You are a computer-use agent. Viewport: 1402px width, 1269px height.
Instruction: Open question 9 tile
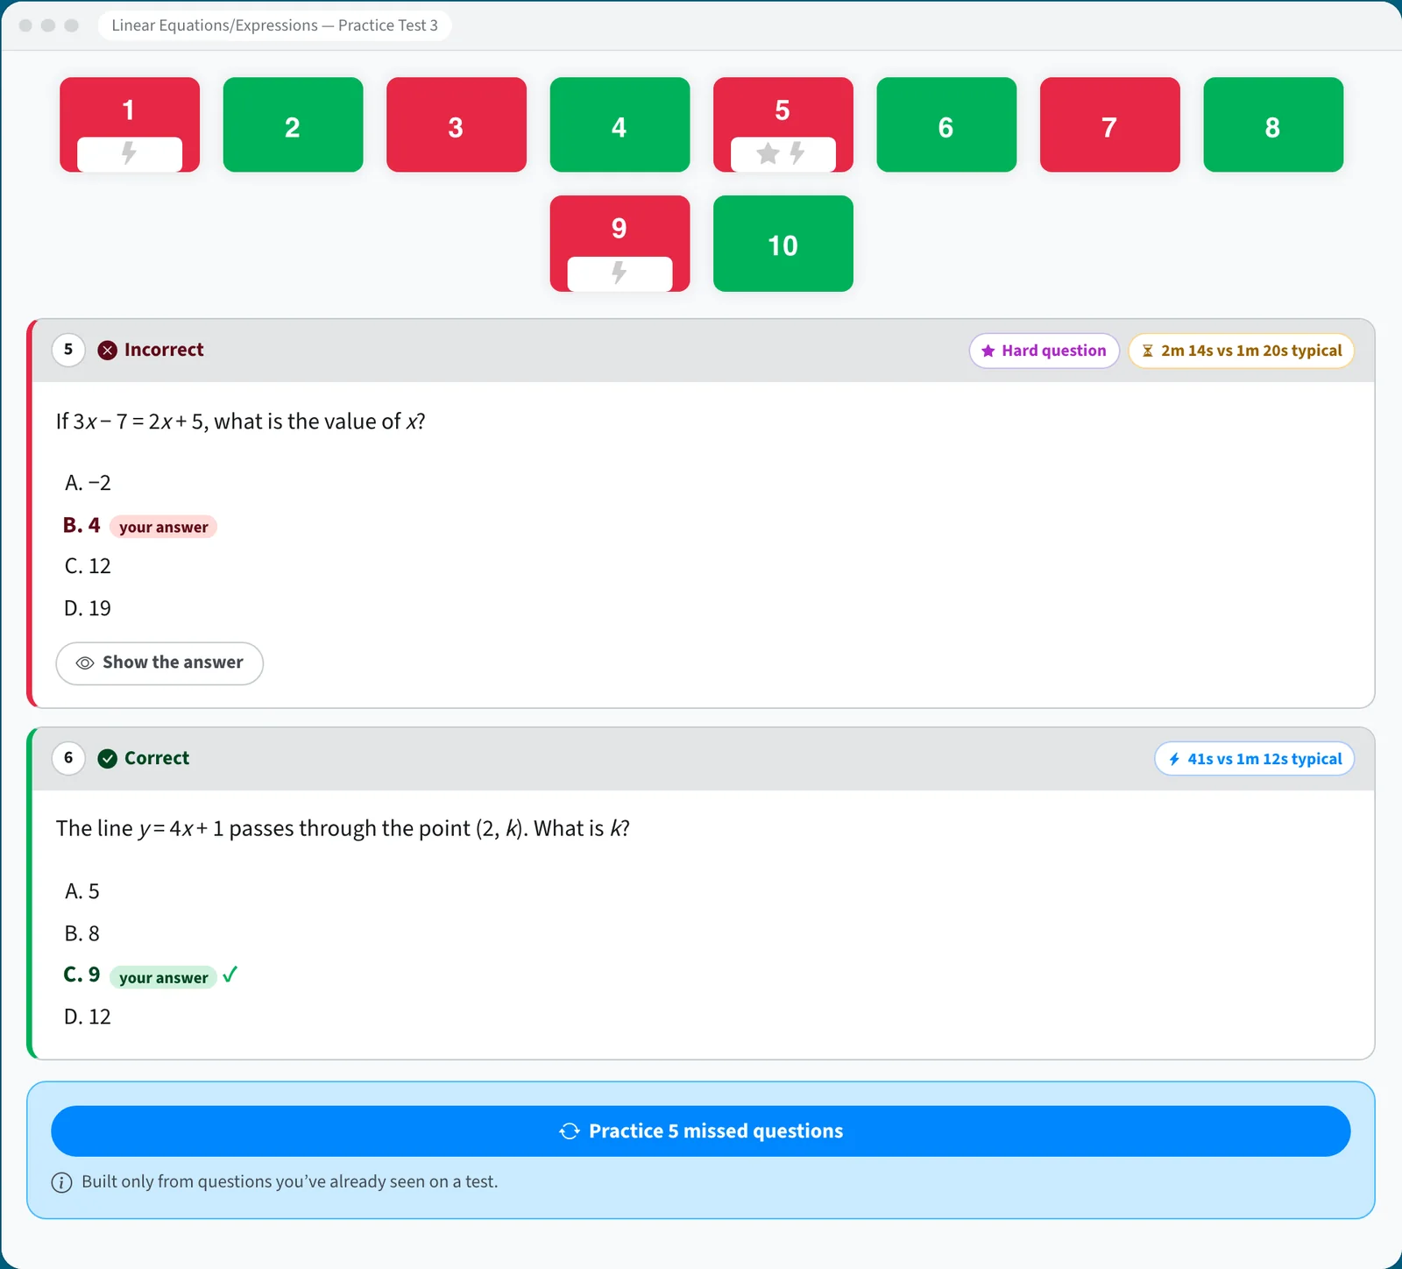[x=620, y=244]
